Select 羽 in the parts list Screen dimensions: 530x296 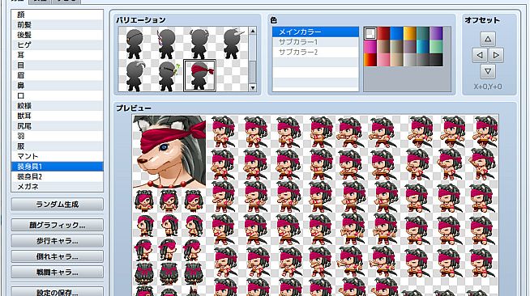point(57,136)
